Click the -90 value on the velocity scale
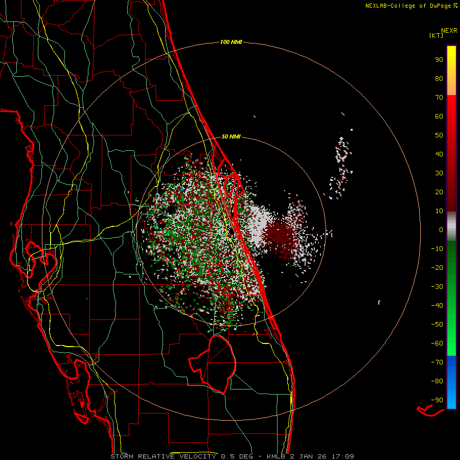The image size is (460, 460). point(437,400)
